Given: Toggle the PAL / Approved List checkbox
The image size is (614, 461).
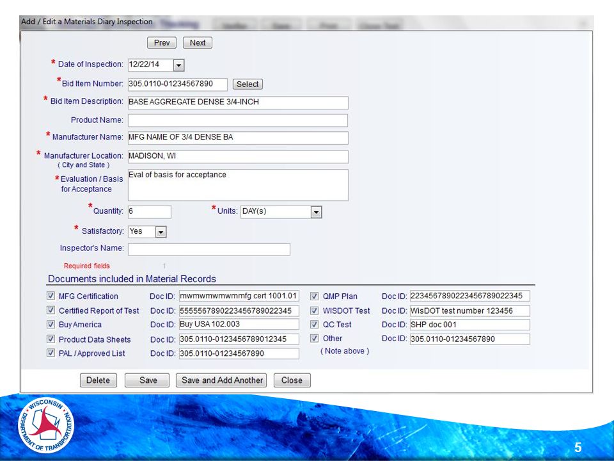Looking at the screenshot, I should (x=51, y=353).
